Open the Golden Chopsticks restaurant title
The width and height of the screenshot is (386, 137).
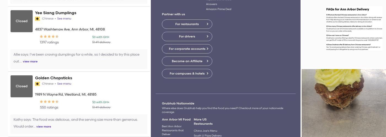pyautogui.click(x=53, y=78)
